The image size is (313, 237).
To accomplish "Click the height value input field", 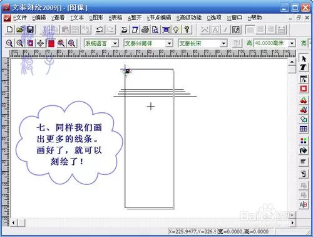I will pos(271,43).
